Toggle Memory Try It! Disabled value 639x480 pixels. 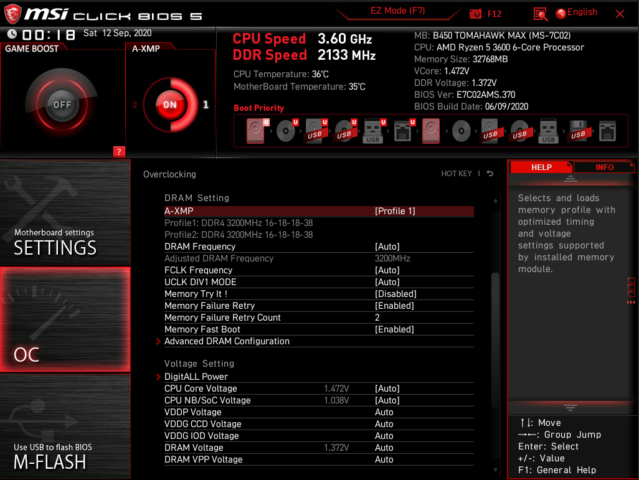(395, 294)
